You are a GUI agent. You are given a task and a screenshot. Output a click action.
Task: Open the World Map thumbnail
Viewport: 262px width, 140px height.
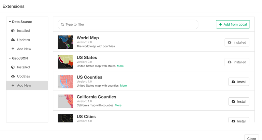pyautogui.click(x=65, y=42)
